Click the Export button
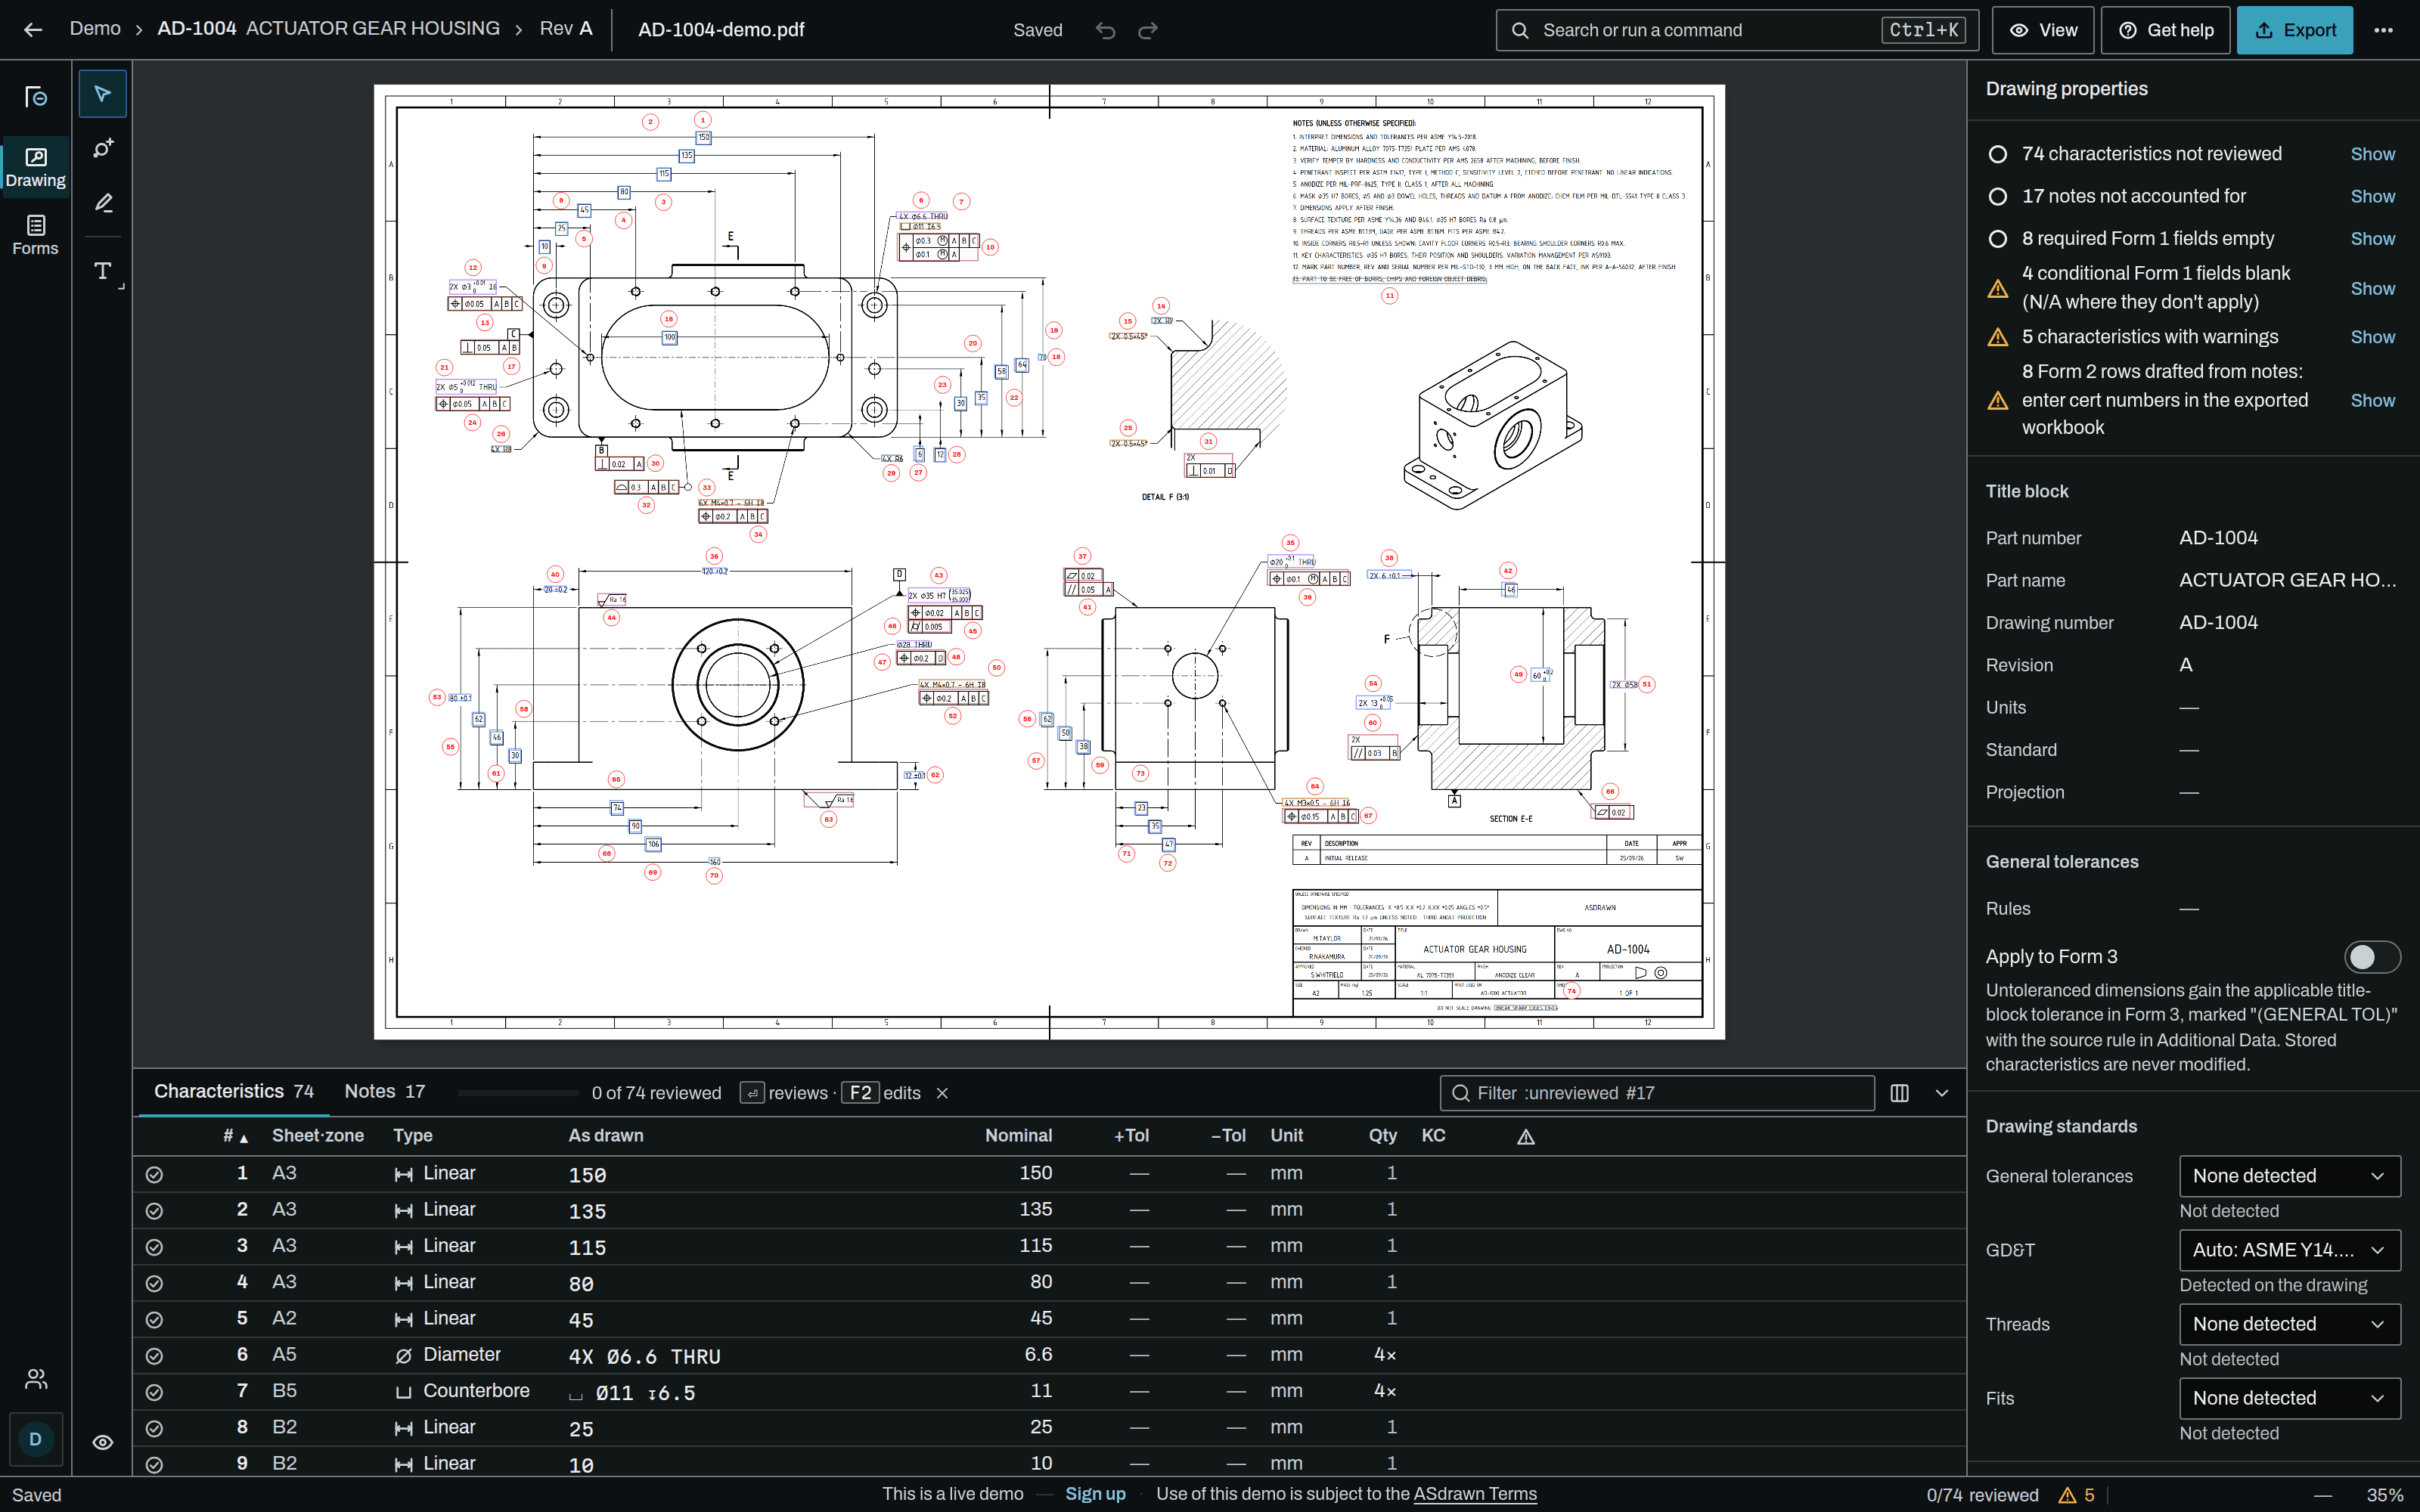The height and width of the screenshot is (1512, 2420). point(2294,30)
